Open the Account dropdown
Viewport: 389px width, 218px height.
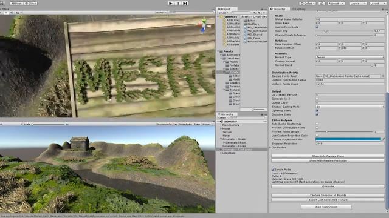click(336, 4)
